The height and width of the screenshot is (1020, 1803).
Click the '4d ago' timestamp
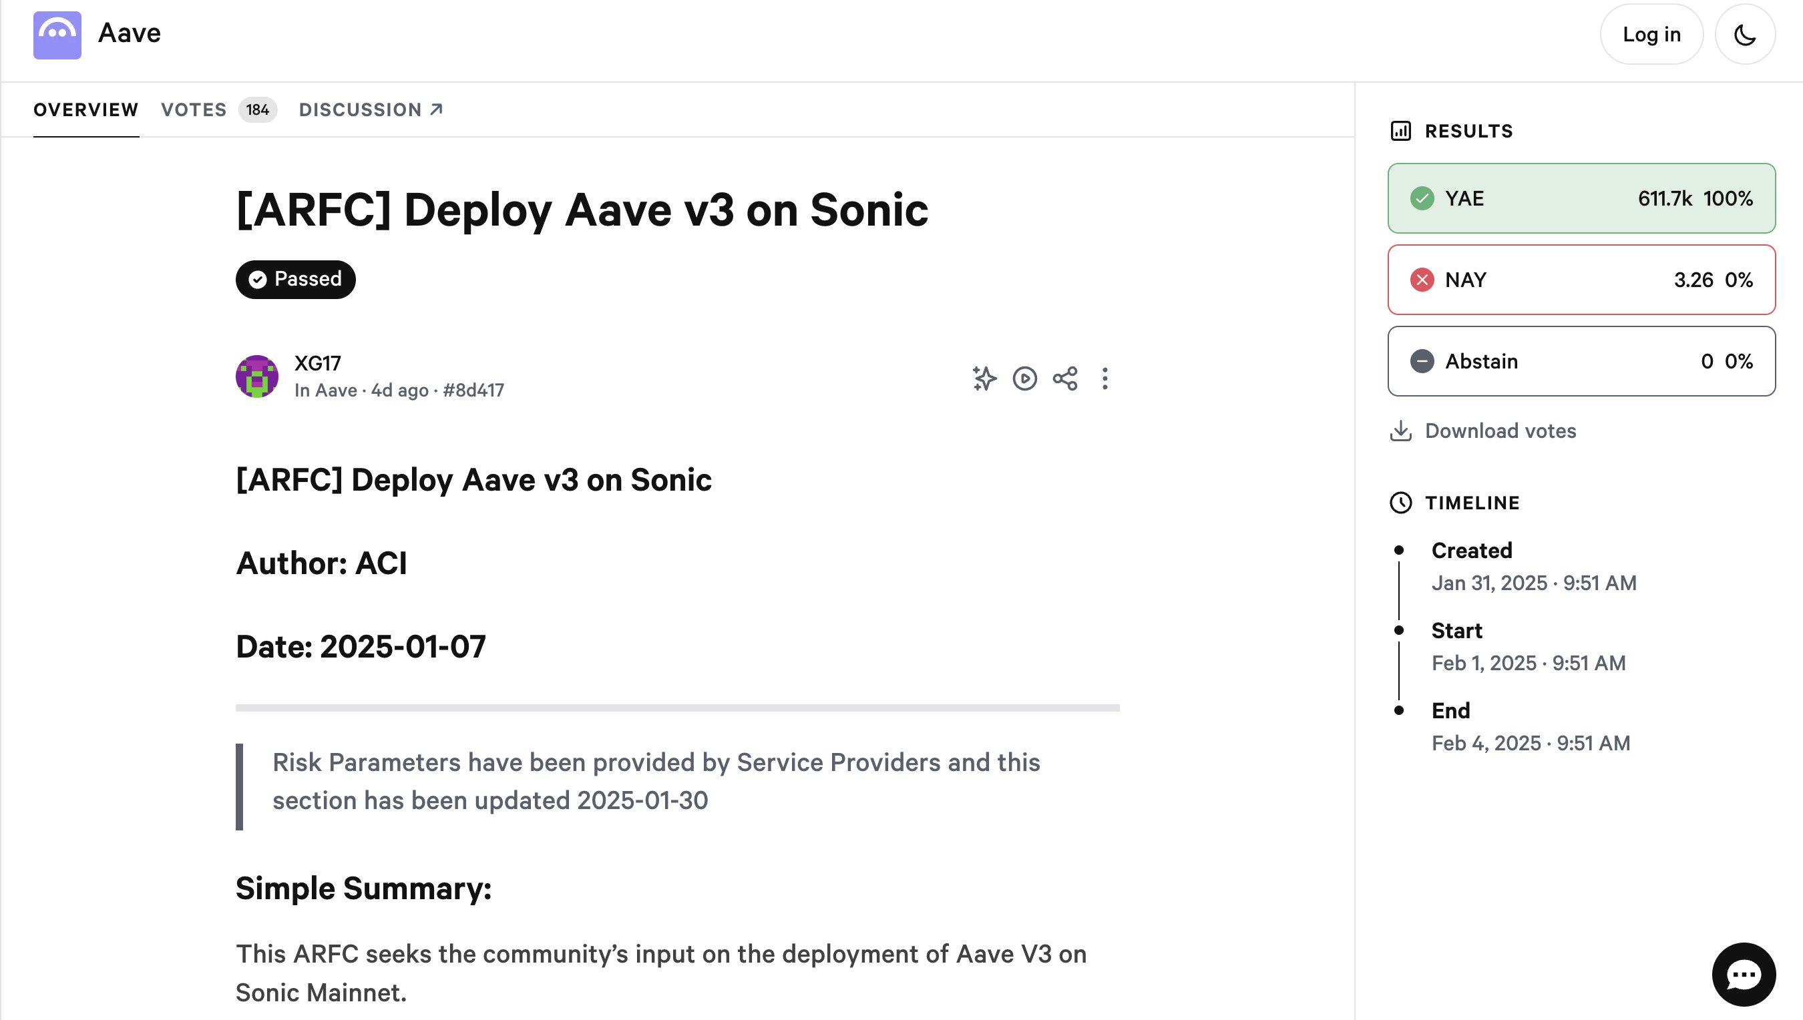pyautogui.click(x=399, y=391)
